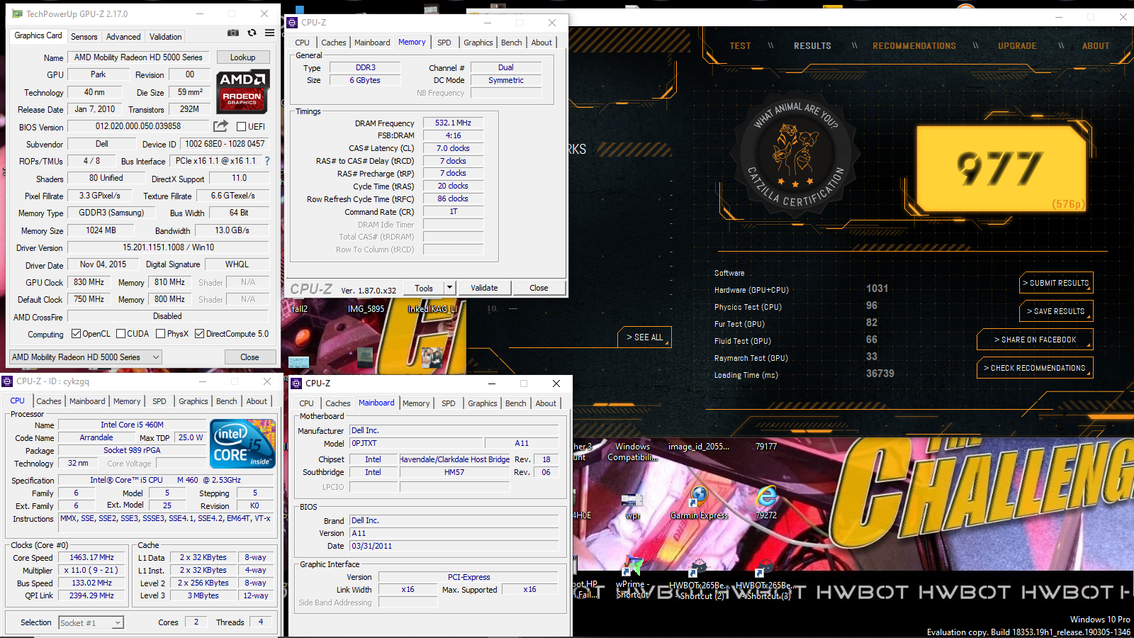Image resolution: width=1134 pixels, height=638 pixels.
Task: Open the wPrime Shortcut desktop icon
Action: click(632, 578)
